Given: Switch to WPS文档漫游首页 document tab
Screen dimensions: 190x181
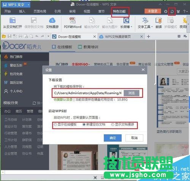Looking at the screenshot, I should [118, 37].
